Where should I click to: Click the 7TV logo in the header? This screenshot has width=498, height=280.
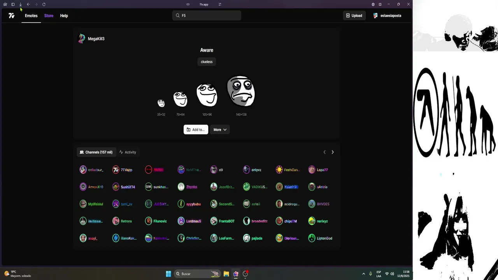coord(11,16)
